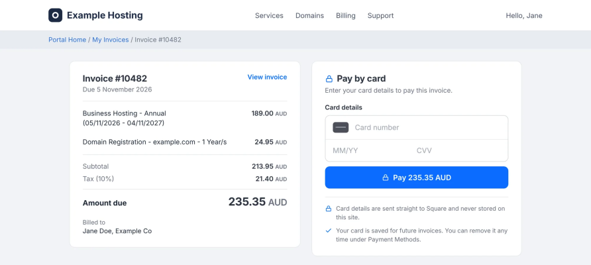The width and height of the screenshot is (591, 265).
Task: Click the credit card icon in card number field
Action: [341, 127]
